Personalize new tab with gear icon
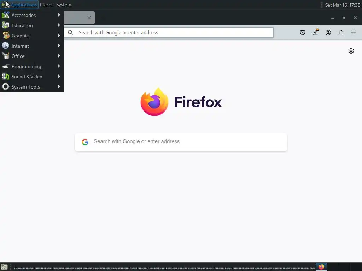This screenshot has height=271, width=362. (x=351, y=51)
